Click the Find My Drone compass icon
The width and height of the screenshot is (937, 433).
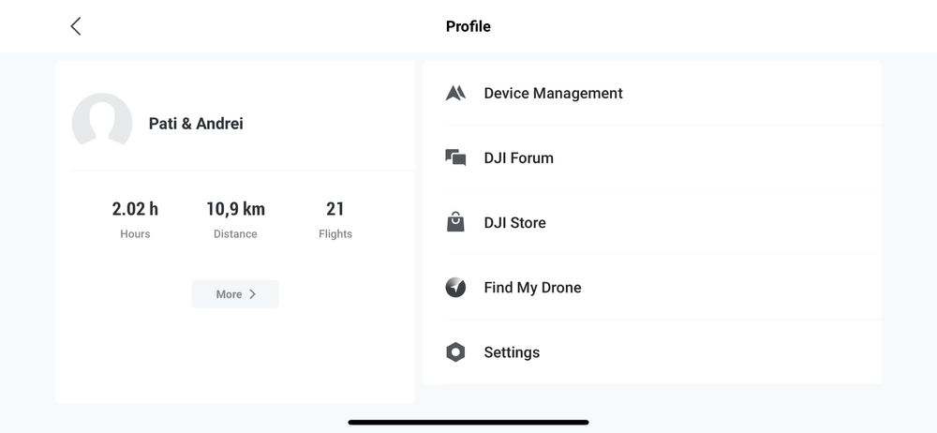pos(455,288)
